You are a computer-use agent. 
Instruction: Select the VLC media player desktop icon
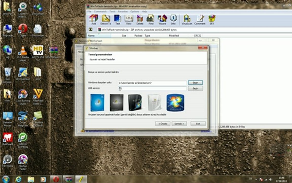click(x=23, y=53)
